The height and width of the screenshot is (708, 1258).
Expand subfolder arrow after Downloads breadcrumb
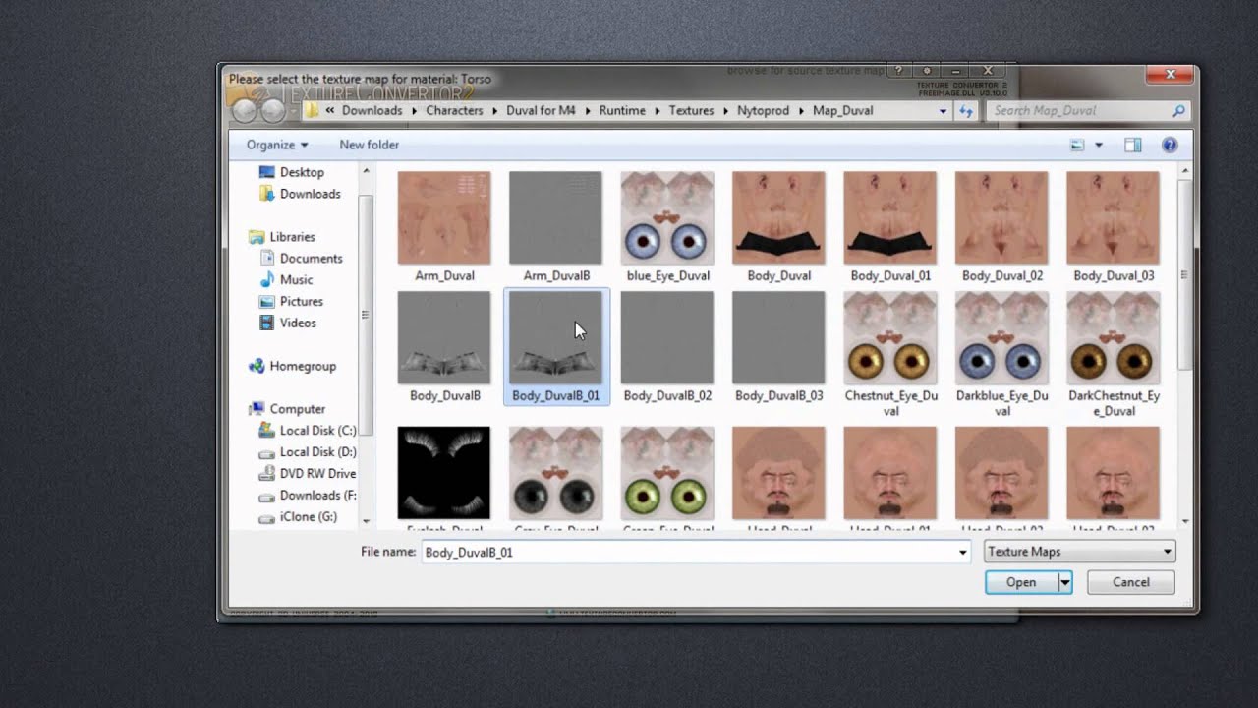414,111
